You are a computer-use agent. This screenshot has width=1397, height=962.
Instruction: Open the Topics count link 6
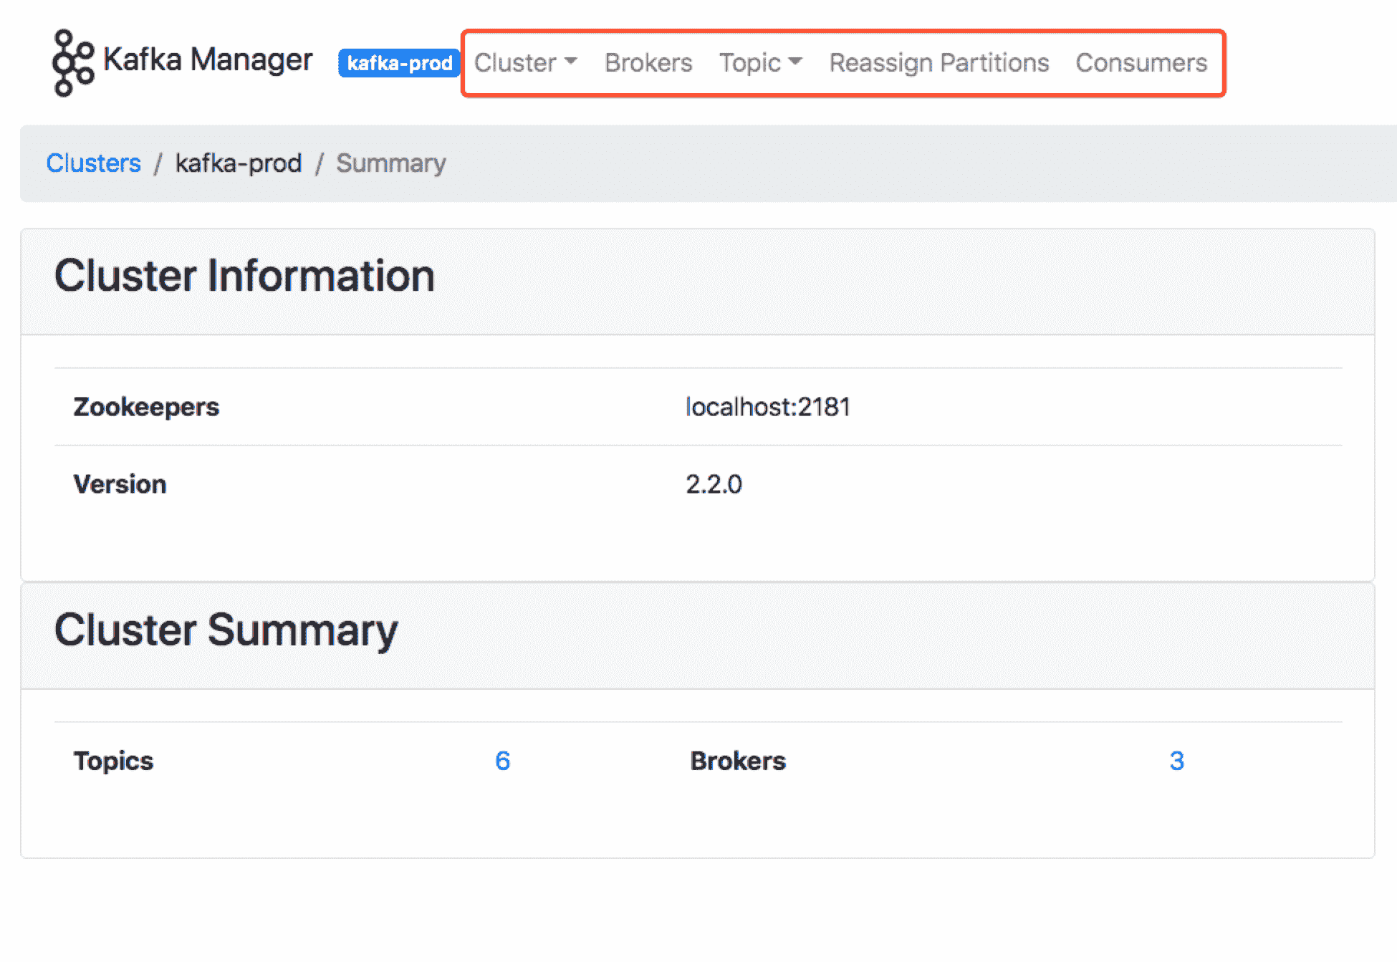pyautogui.click(x=502, y=761)
